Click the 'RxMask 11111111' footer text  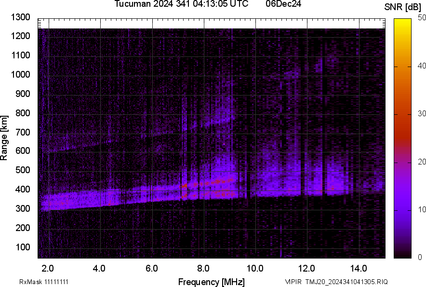(x=44, y=282)
